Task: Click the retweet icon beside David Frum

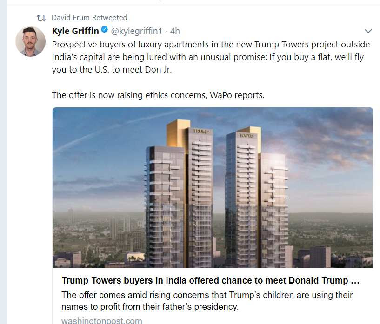Action: tap(42, 18)
